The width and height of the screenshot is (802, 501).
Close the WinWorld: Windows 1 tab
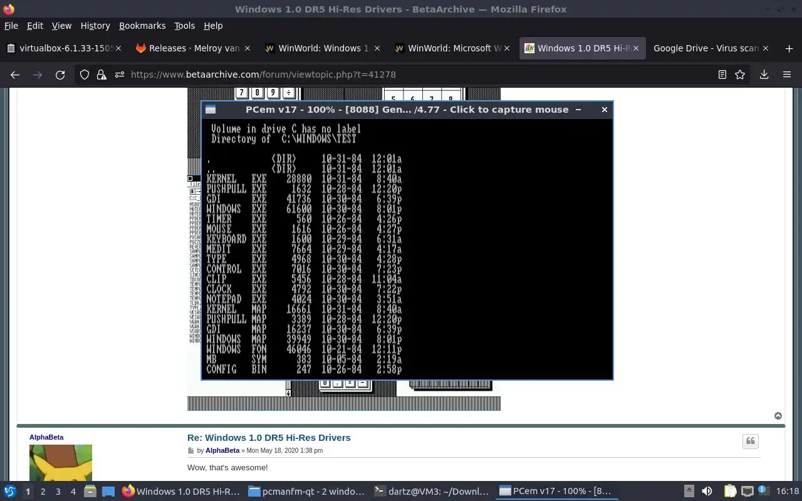[x=377, y=48]
